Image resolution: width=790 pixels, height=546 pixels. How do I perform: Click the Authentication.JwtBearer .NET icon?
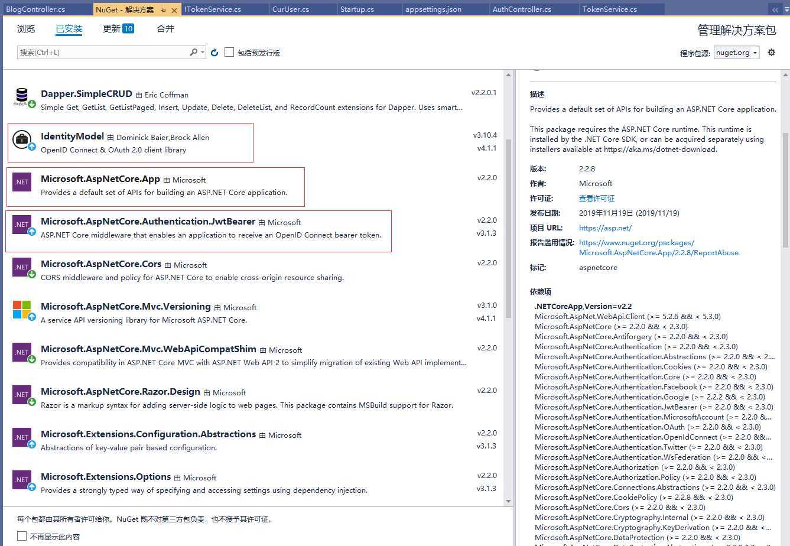(22, 225)
